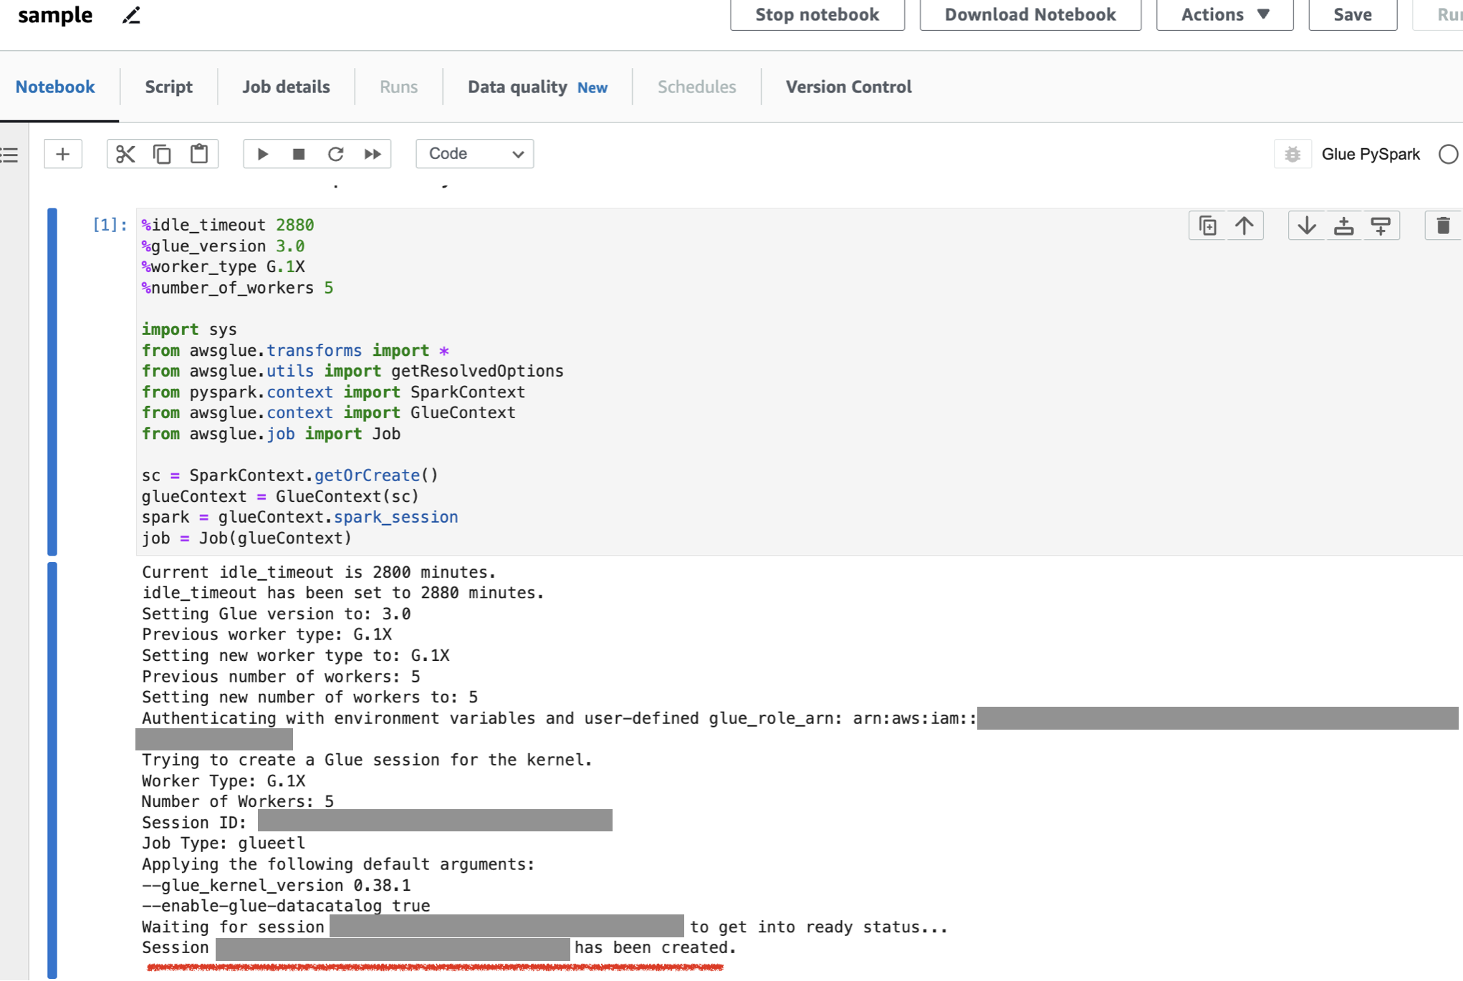This screenshot has height=981, width=1463.
Task: Open the Code cell type dropdown
Action: coord(474,153)
